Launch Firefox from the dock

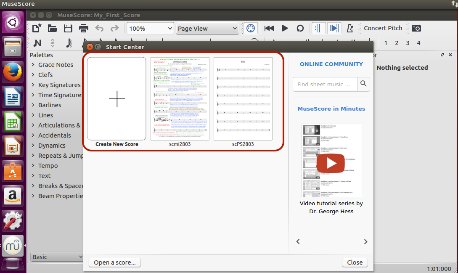(13, 72)
